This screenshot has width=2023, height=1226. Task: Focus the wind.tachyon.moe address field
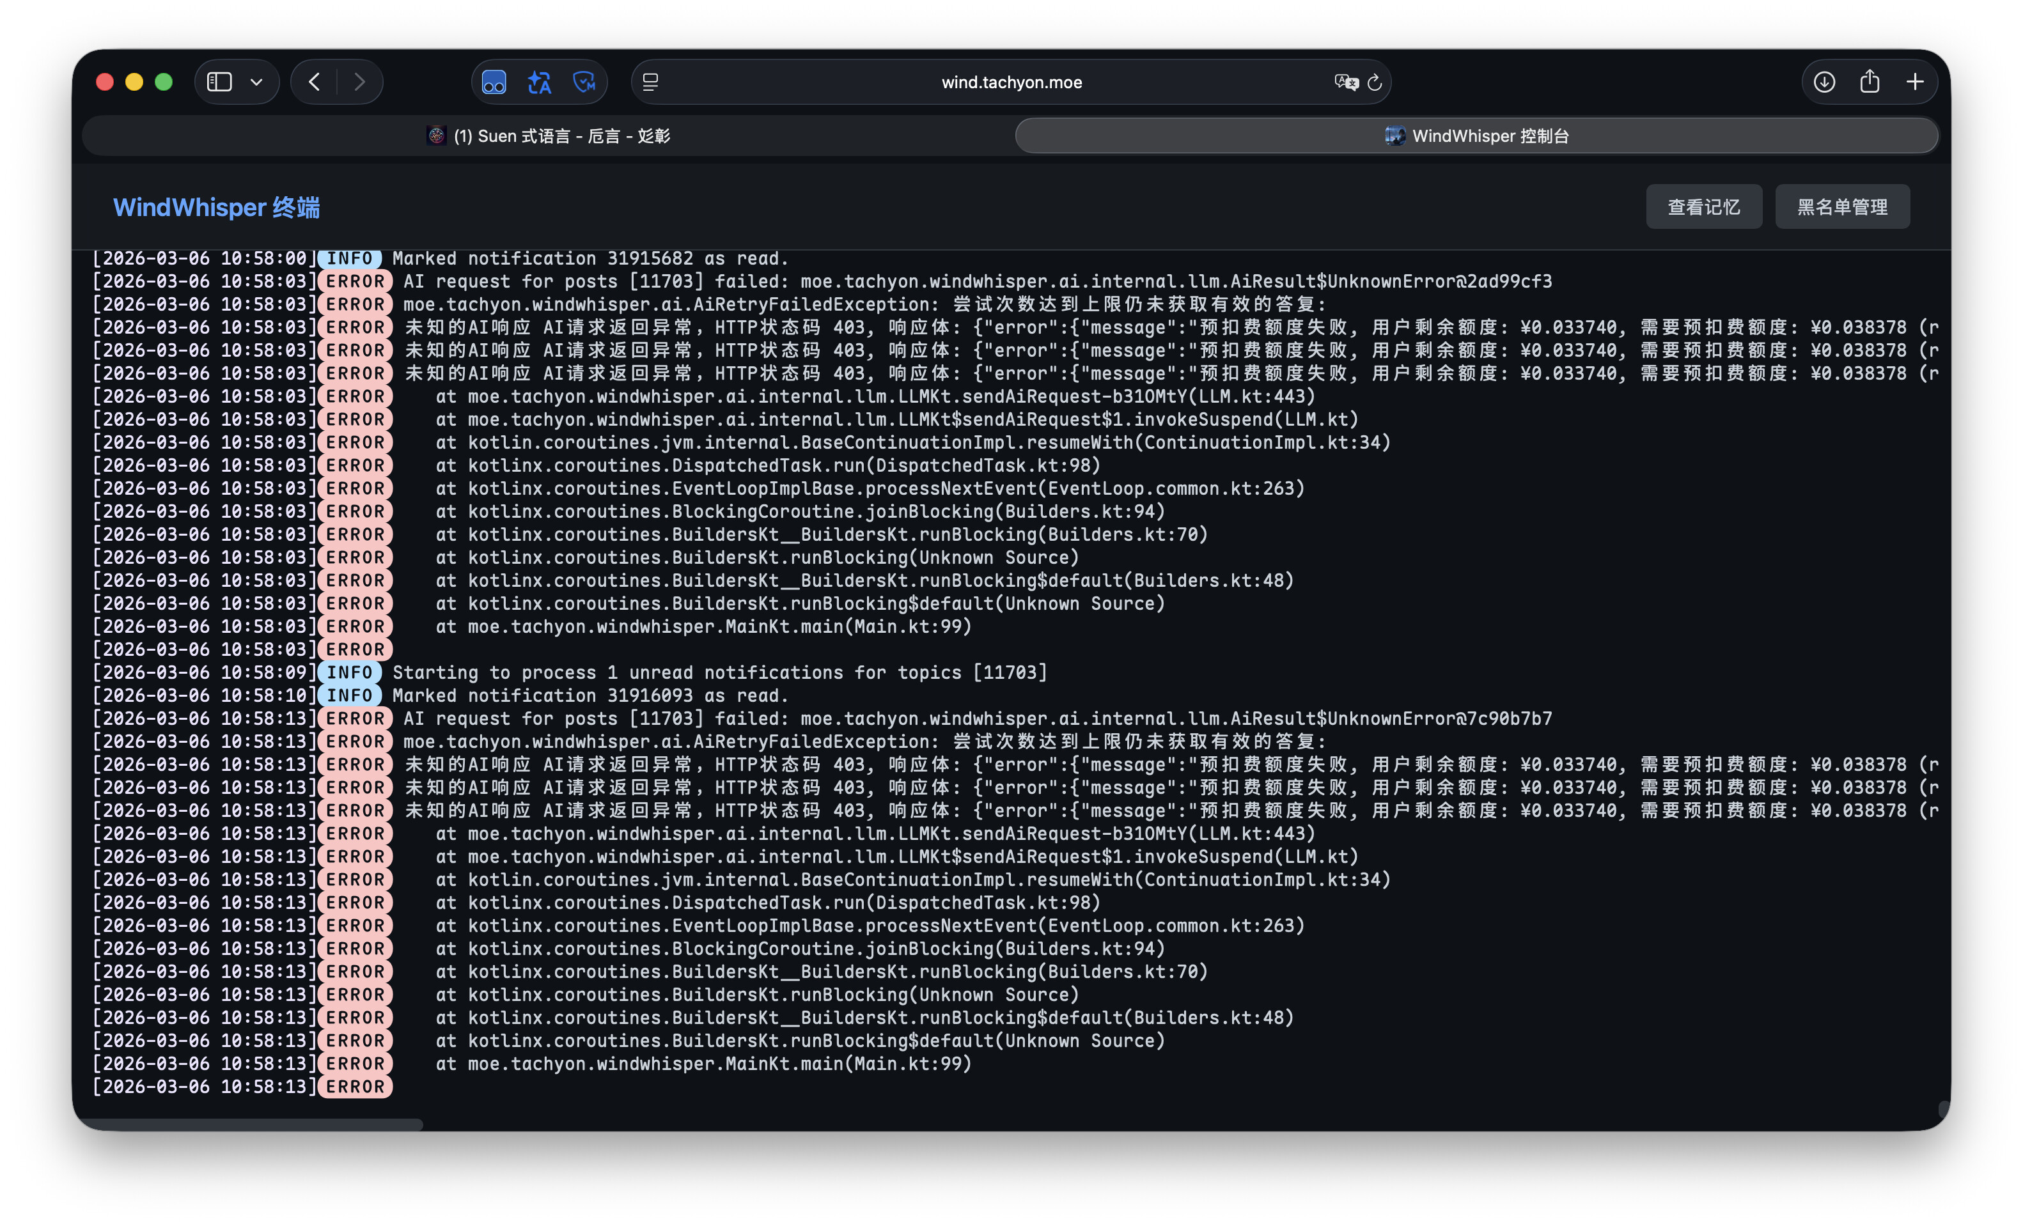[x=1011, y=82]
